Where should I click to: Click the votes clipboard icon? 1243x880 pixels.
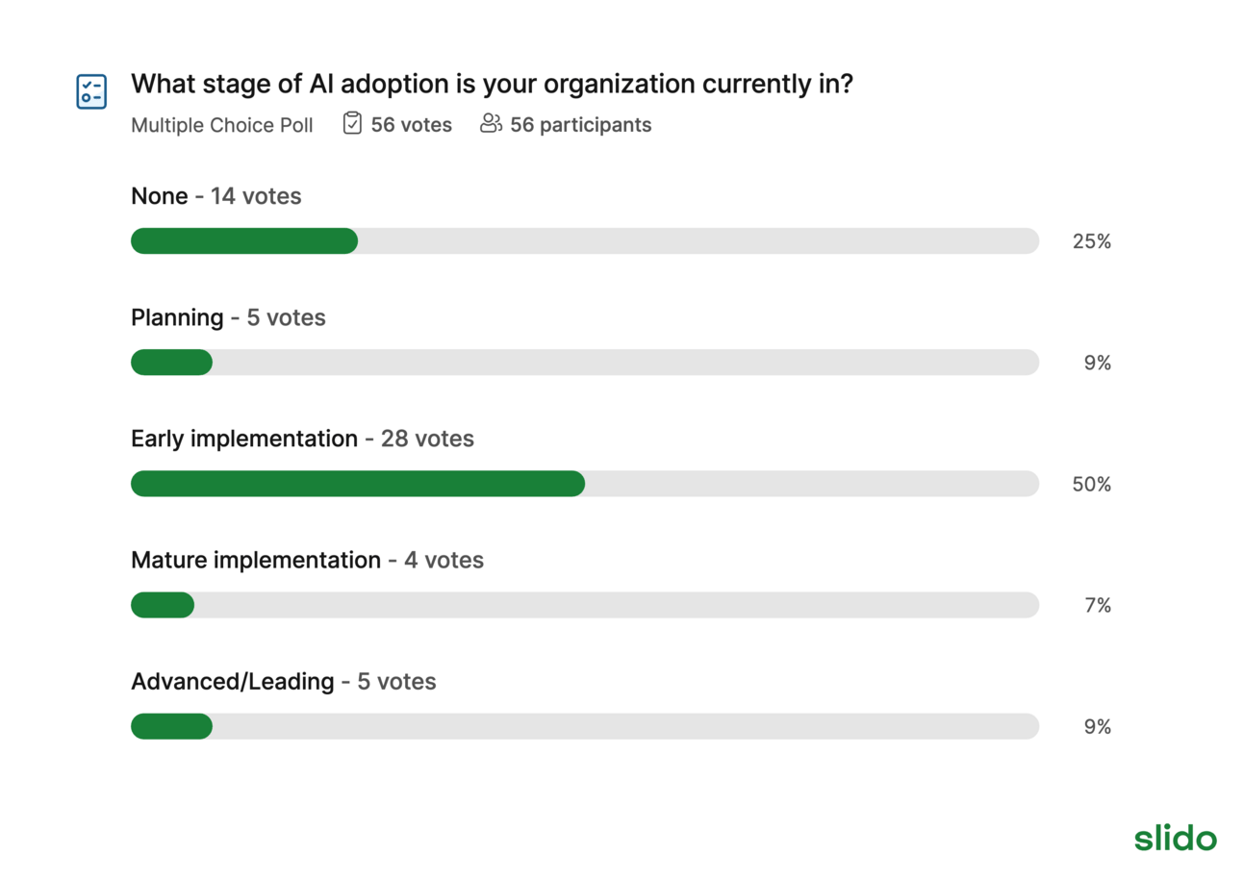352,124
